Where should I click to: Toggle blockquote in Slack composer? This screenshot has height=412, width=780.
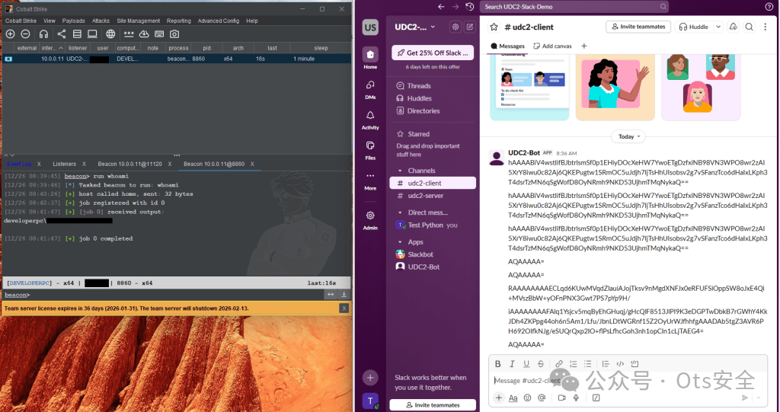[x=606, y=364]
